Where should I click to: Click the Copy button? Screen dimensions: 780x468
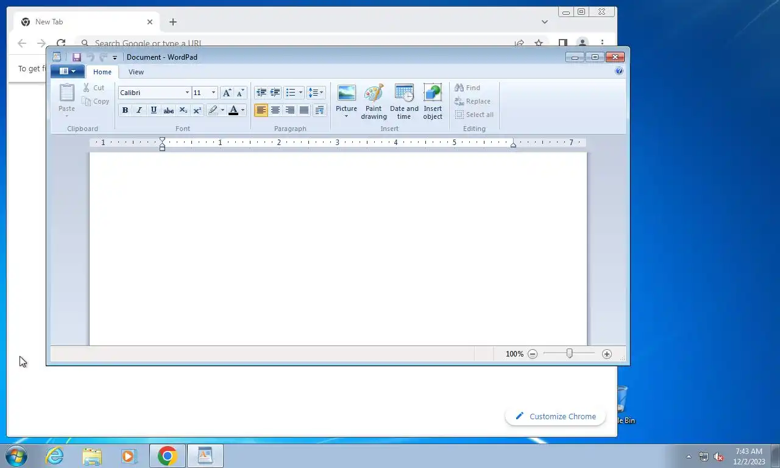(96, 101)
